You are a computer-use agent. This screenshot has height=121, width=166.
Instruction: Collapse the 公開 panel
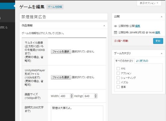(161, 17)
